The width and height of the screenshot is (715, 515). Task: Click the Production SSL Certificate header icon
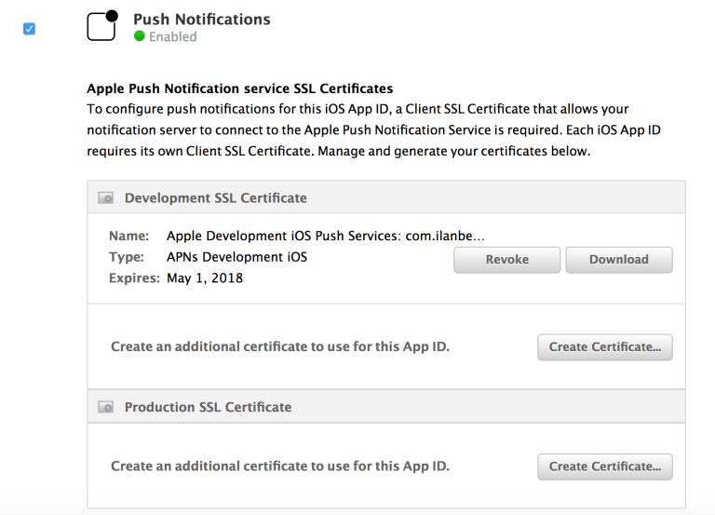[106, 407]
